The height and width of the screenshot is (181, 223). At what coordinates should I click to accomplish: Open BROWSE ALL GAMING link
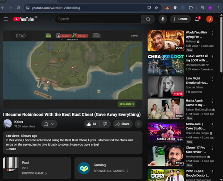111,171
